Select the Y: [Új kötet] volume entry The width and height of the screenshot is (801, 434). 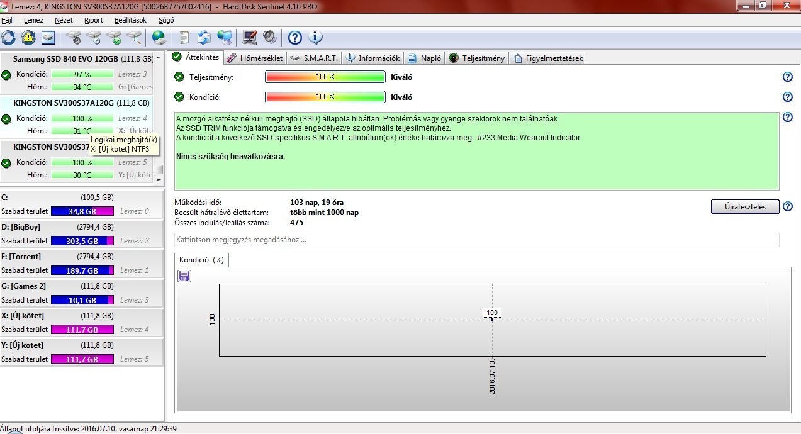click(81, 352)
